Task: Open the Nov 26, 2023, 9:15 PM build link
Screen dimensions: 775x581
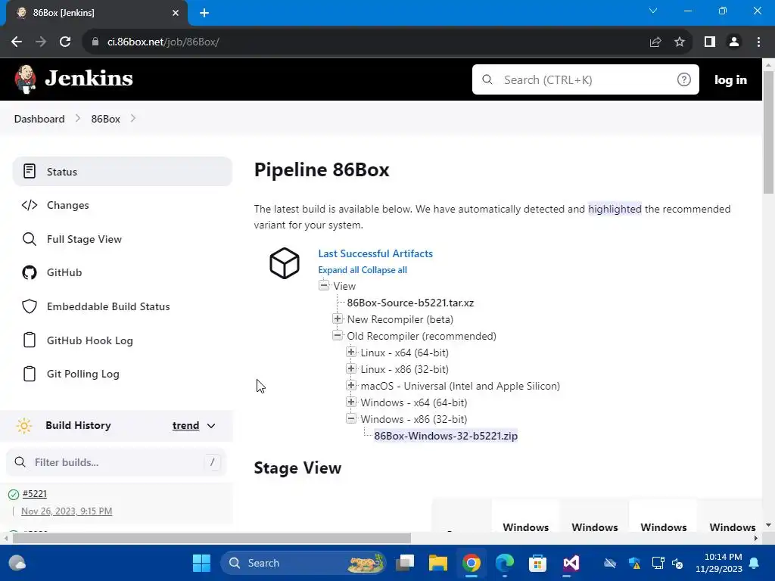Action: point(67,511)
